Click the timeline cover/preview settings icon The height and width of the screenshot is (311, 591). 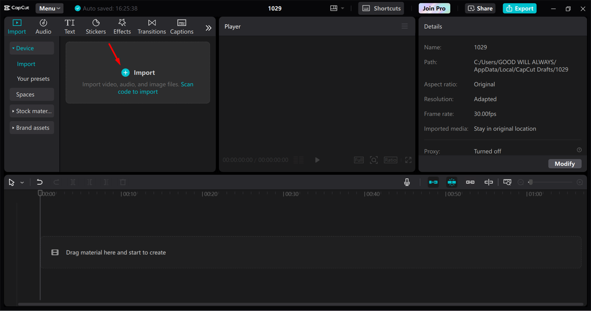click(x=507, y=182)
